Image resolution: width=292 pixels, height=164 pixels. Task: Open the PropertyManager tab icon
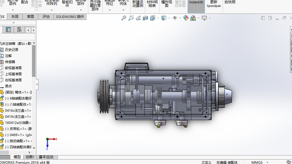8,30
